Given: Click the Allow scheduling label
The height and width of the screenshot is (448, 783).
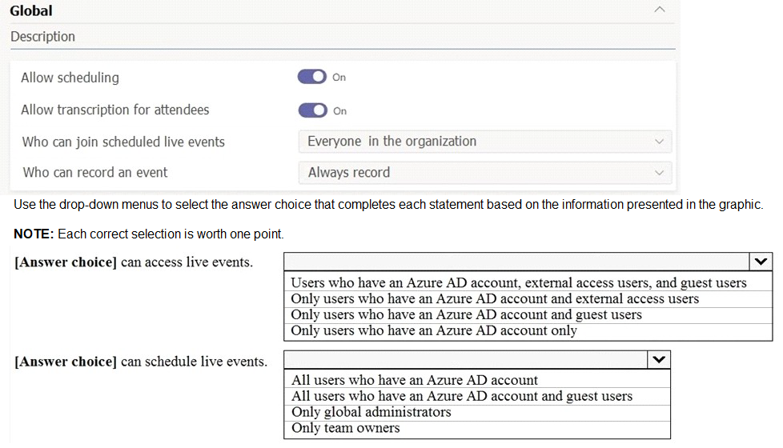Looking at the screenshot, I should [x=70, y=78].
